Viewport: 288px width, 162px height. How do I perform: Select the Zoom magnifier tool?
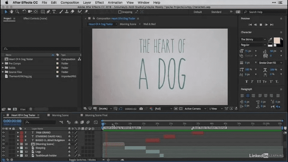click(17, 12)
